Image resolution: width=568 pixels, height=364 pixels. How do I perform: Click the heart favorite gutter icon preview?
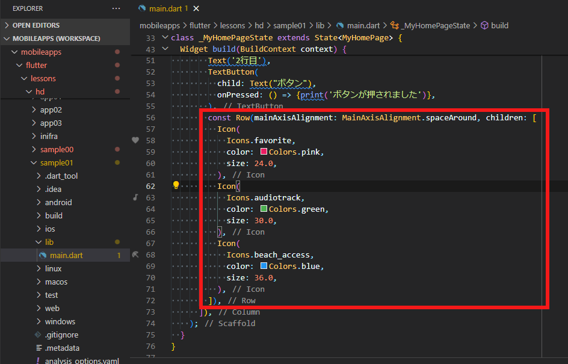tap(135, 140)
